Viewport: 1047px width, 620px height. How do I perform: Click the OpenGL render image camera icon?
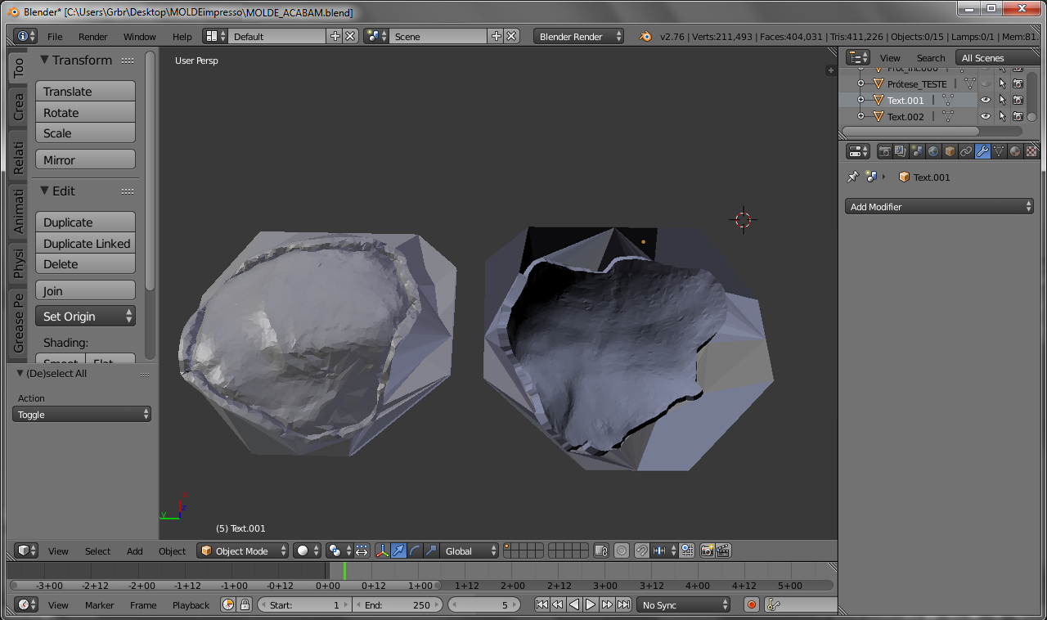tap(708, 550)
